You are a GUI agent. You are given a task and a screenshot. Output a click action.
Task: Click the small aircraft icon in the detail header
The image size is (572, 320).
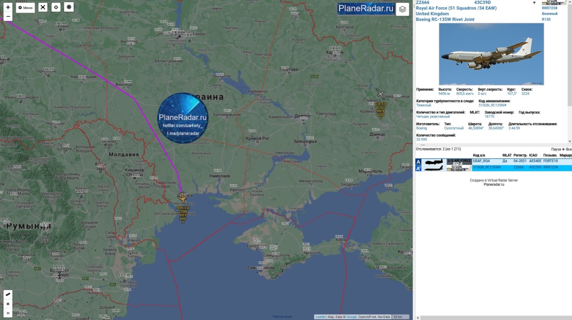534,3
